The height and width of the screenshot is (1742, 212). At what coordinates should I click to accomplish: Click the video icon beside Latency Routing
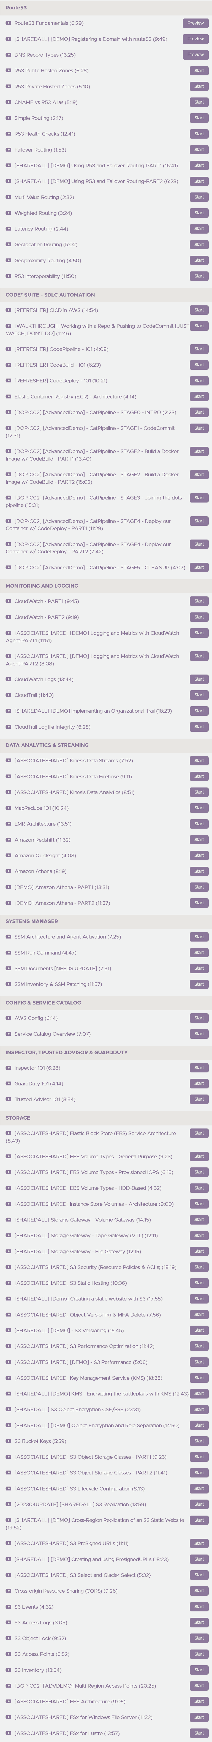tap(9, 229)
